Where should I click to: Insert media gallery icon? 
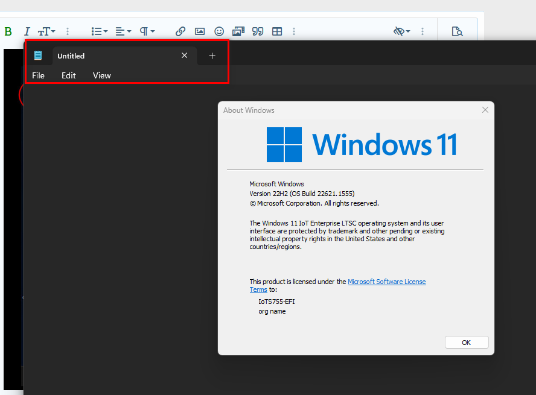238,31
